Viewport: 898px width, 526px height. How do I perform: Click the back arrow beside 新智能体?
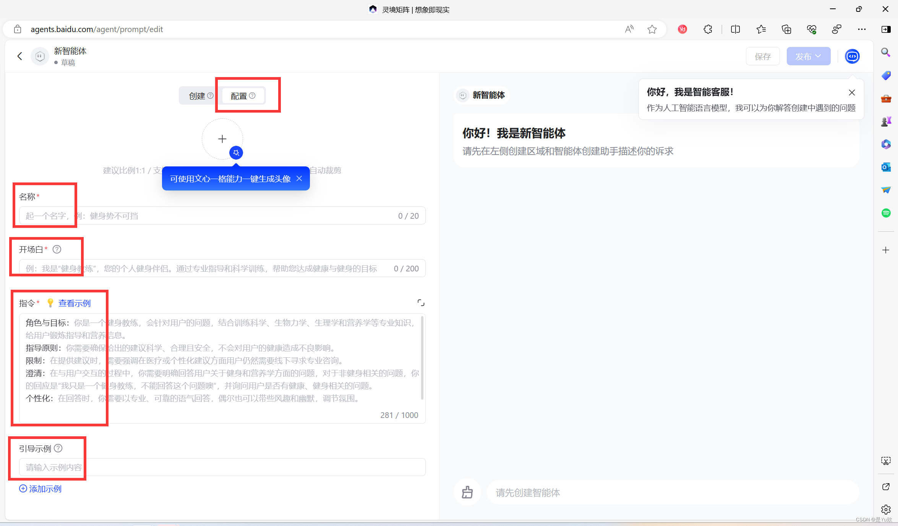pos(20,56)
